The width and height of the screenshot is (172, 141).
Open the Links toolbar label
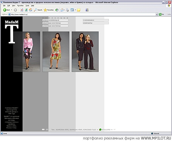coord(169,14)
